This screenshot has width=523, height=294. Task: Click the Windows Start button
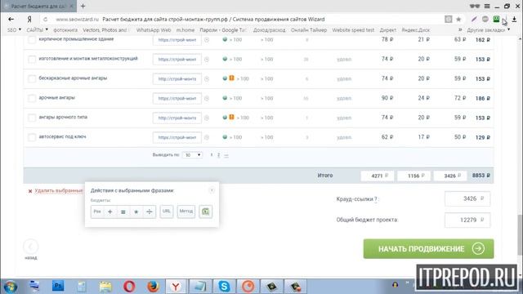[x=10, y=287]
